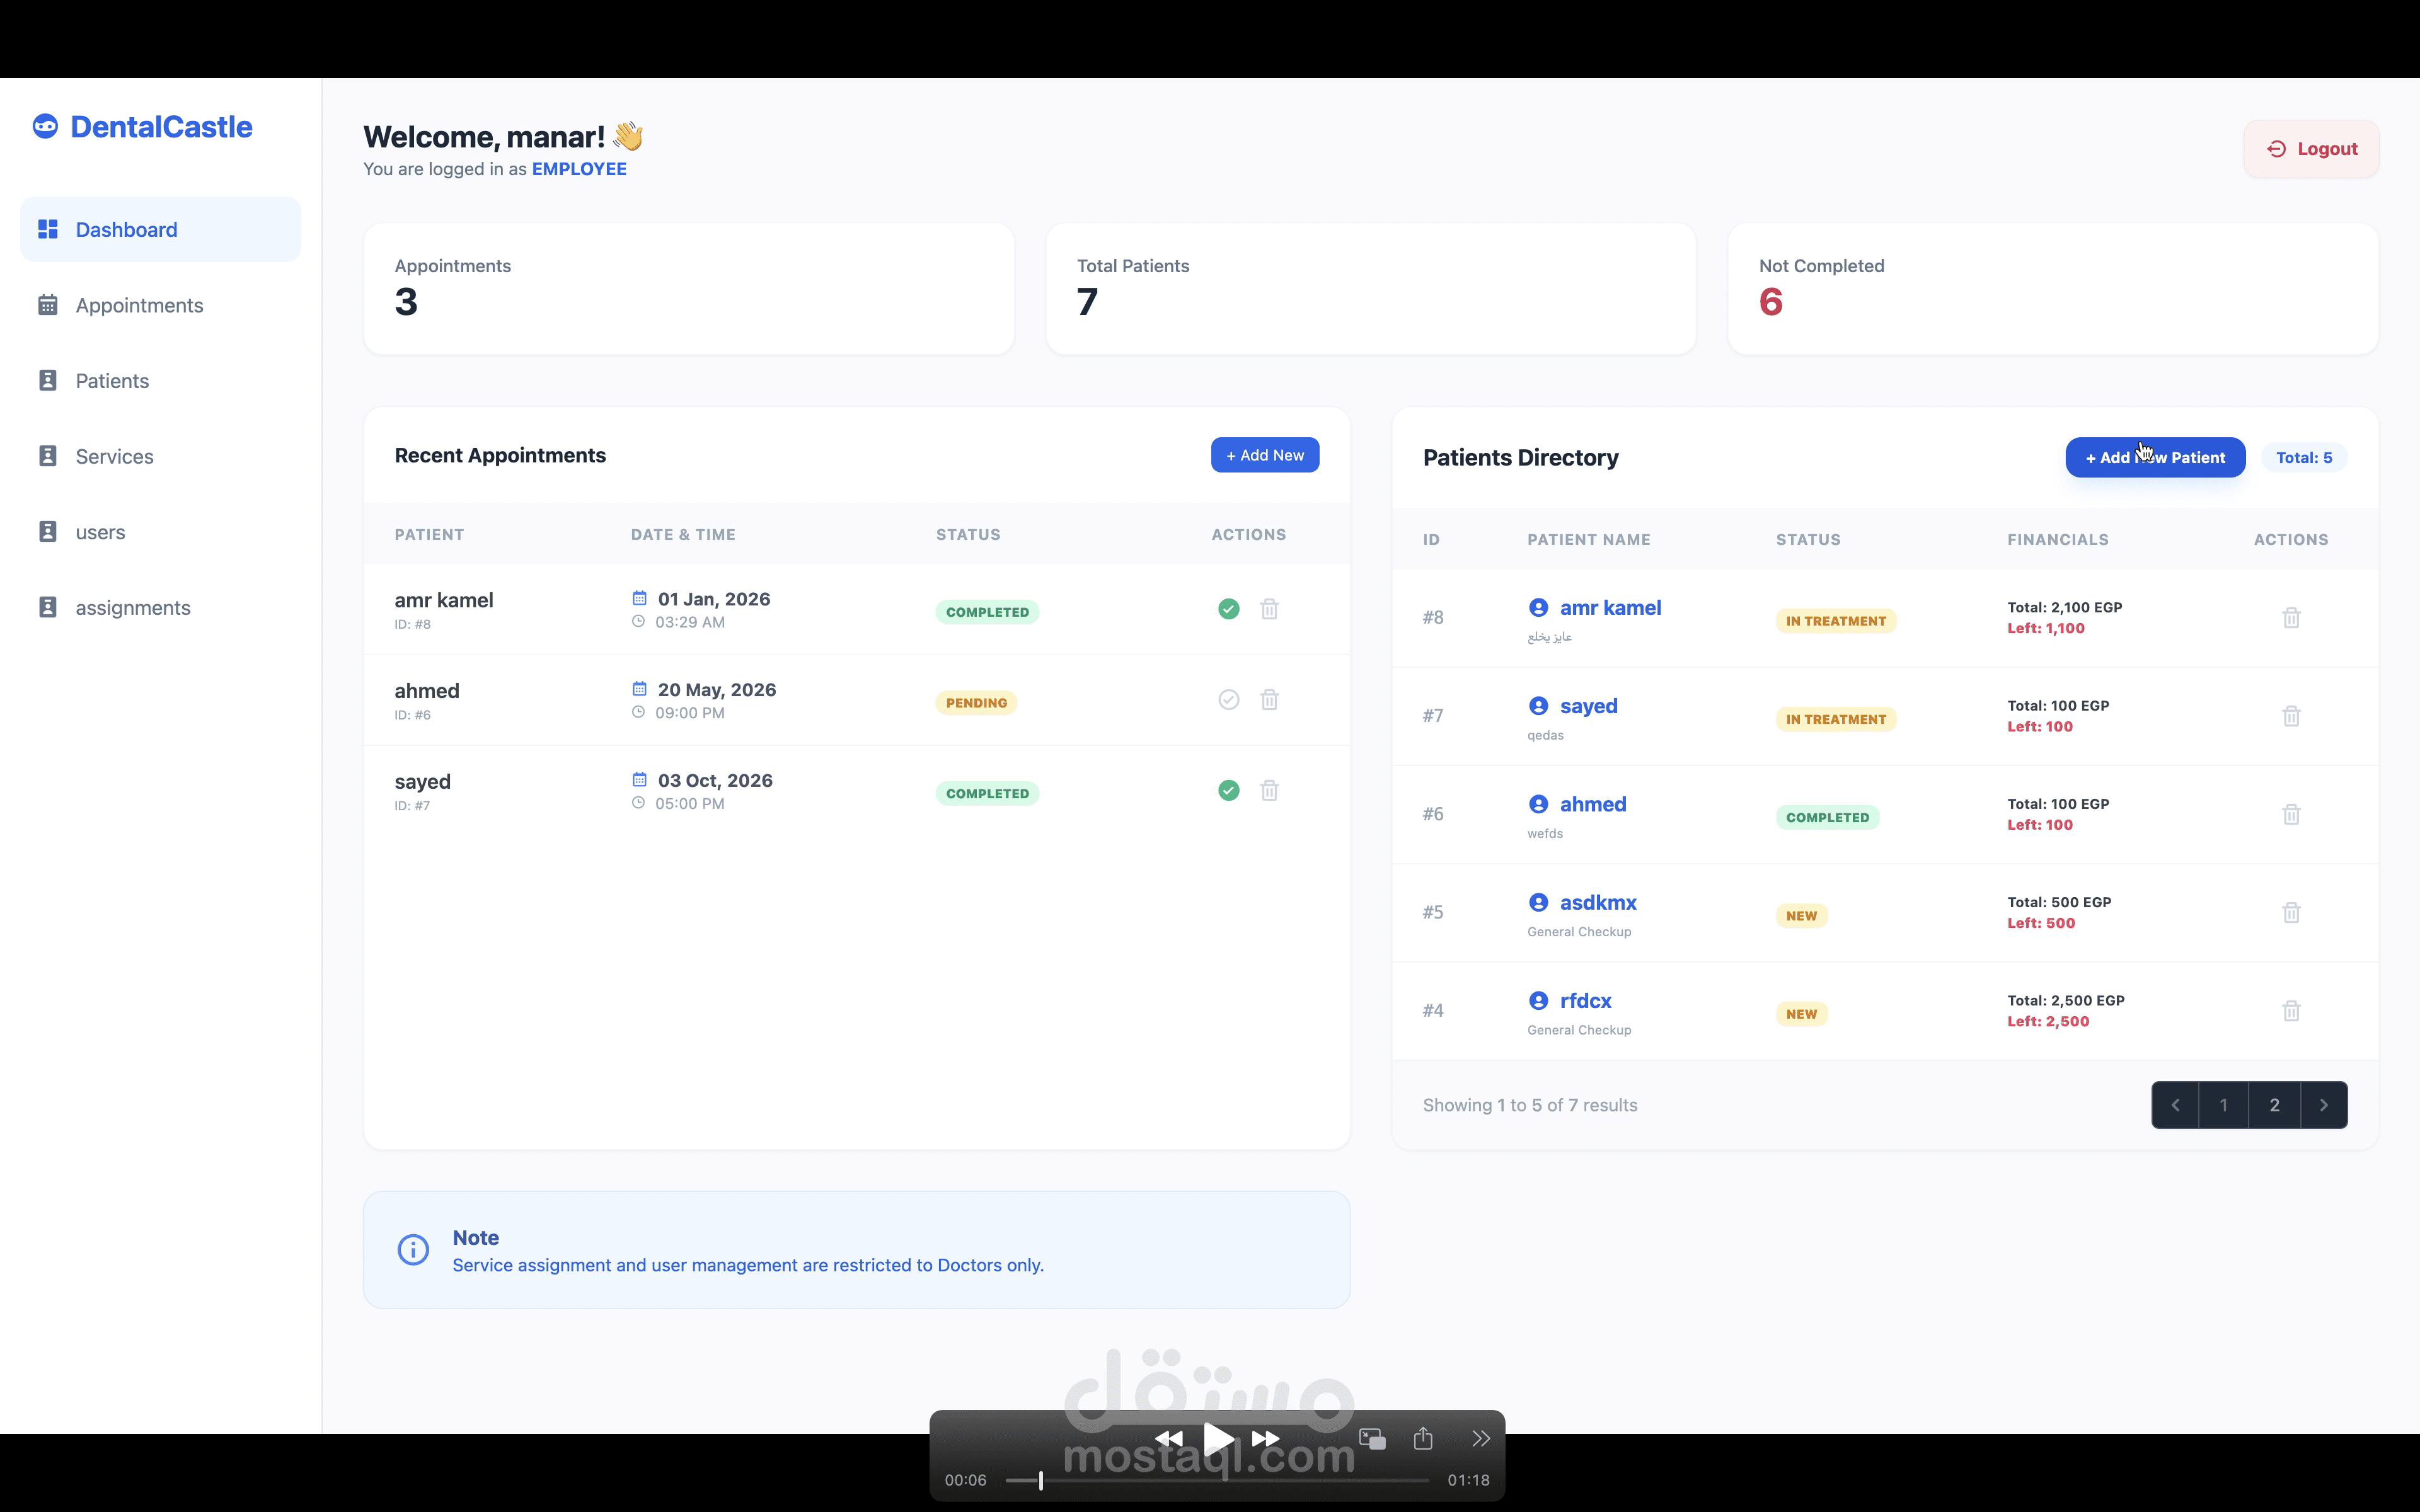Go to Patients in the sidebar
This screenshot has width=2420, height=1512.
160,381
